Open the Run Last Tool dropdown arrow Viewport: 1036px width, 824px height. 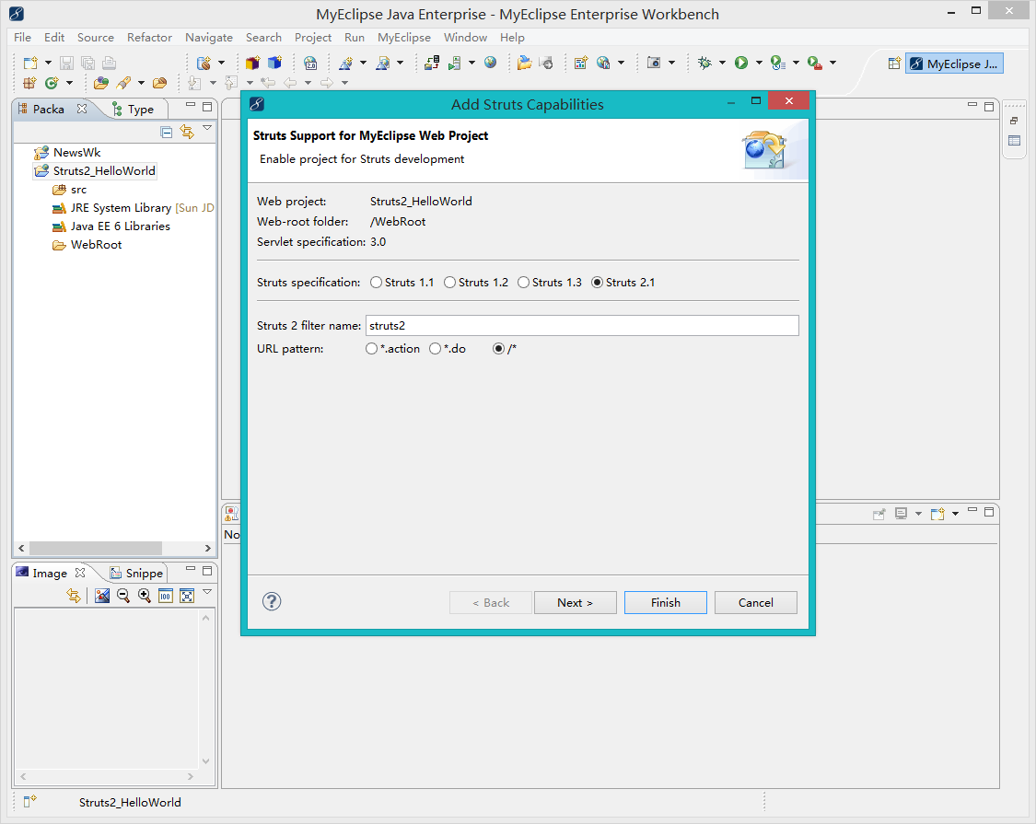click(x=833, y=63)
